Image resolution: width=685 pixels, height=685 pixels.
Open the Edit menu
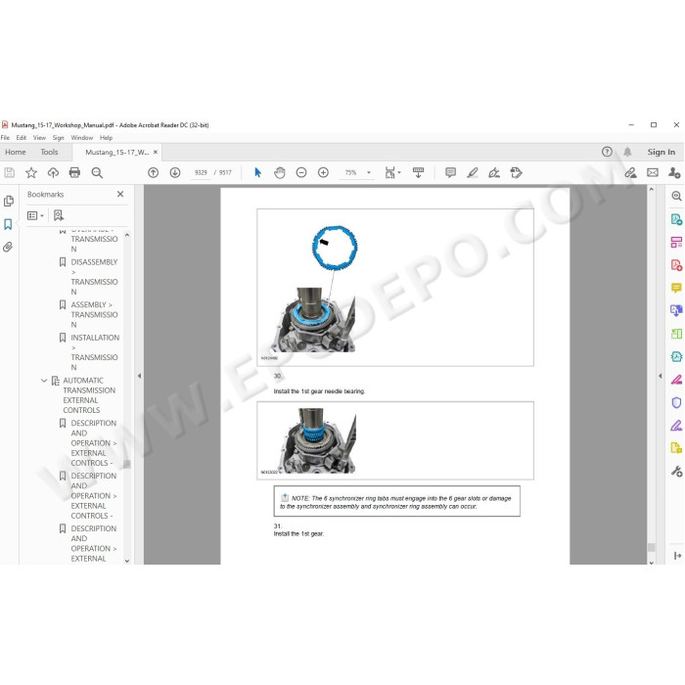pos(21,138)
